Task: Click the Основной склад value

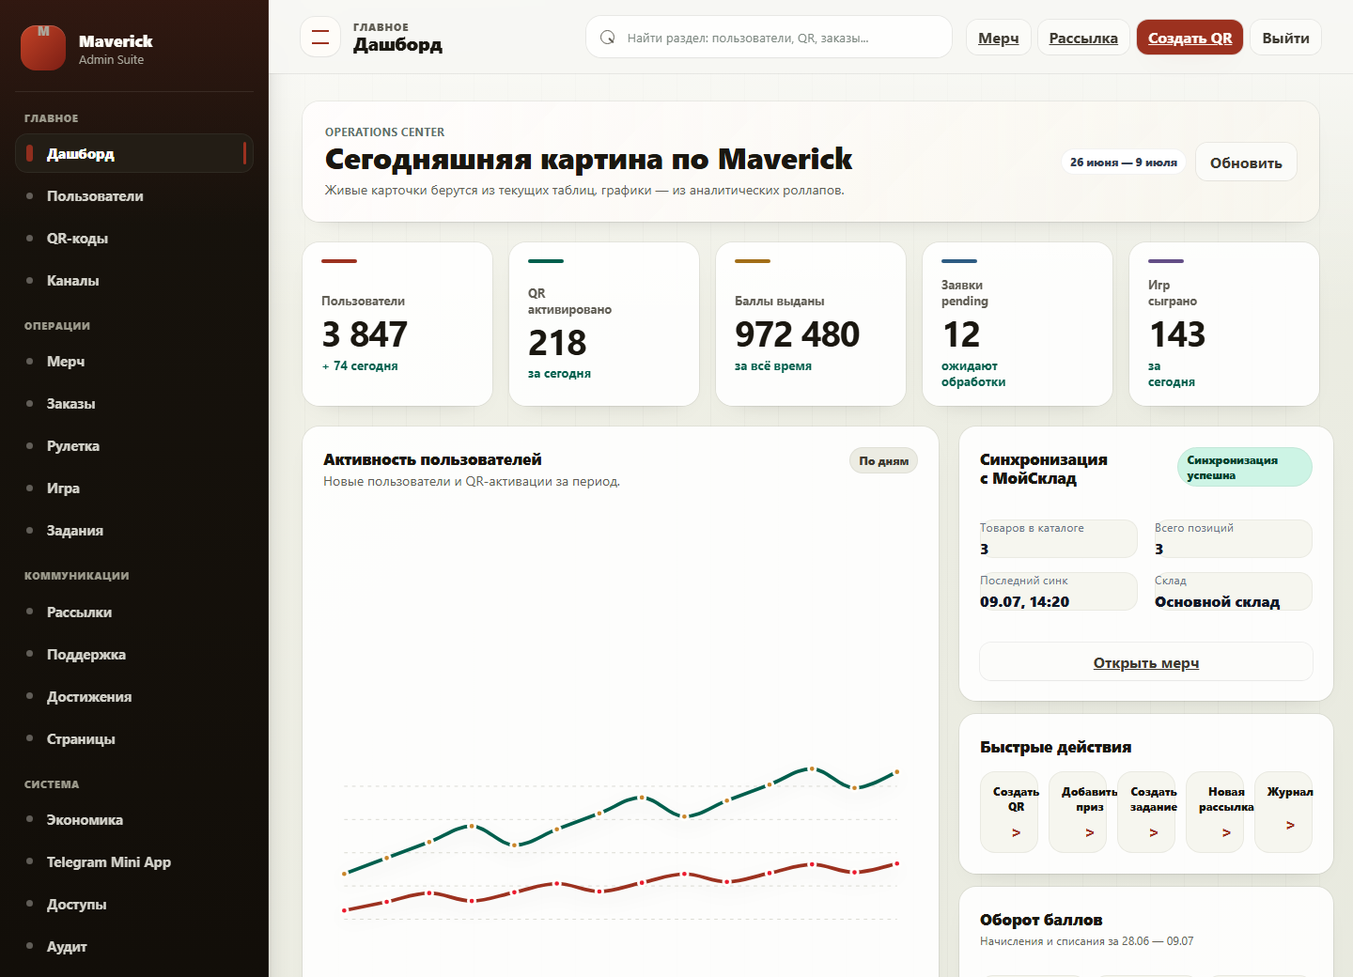Action: point(1217,601)
